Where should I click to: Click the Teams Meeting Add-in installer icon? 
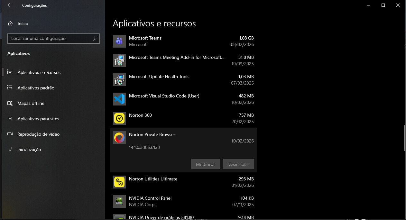tap(119, 60)
